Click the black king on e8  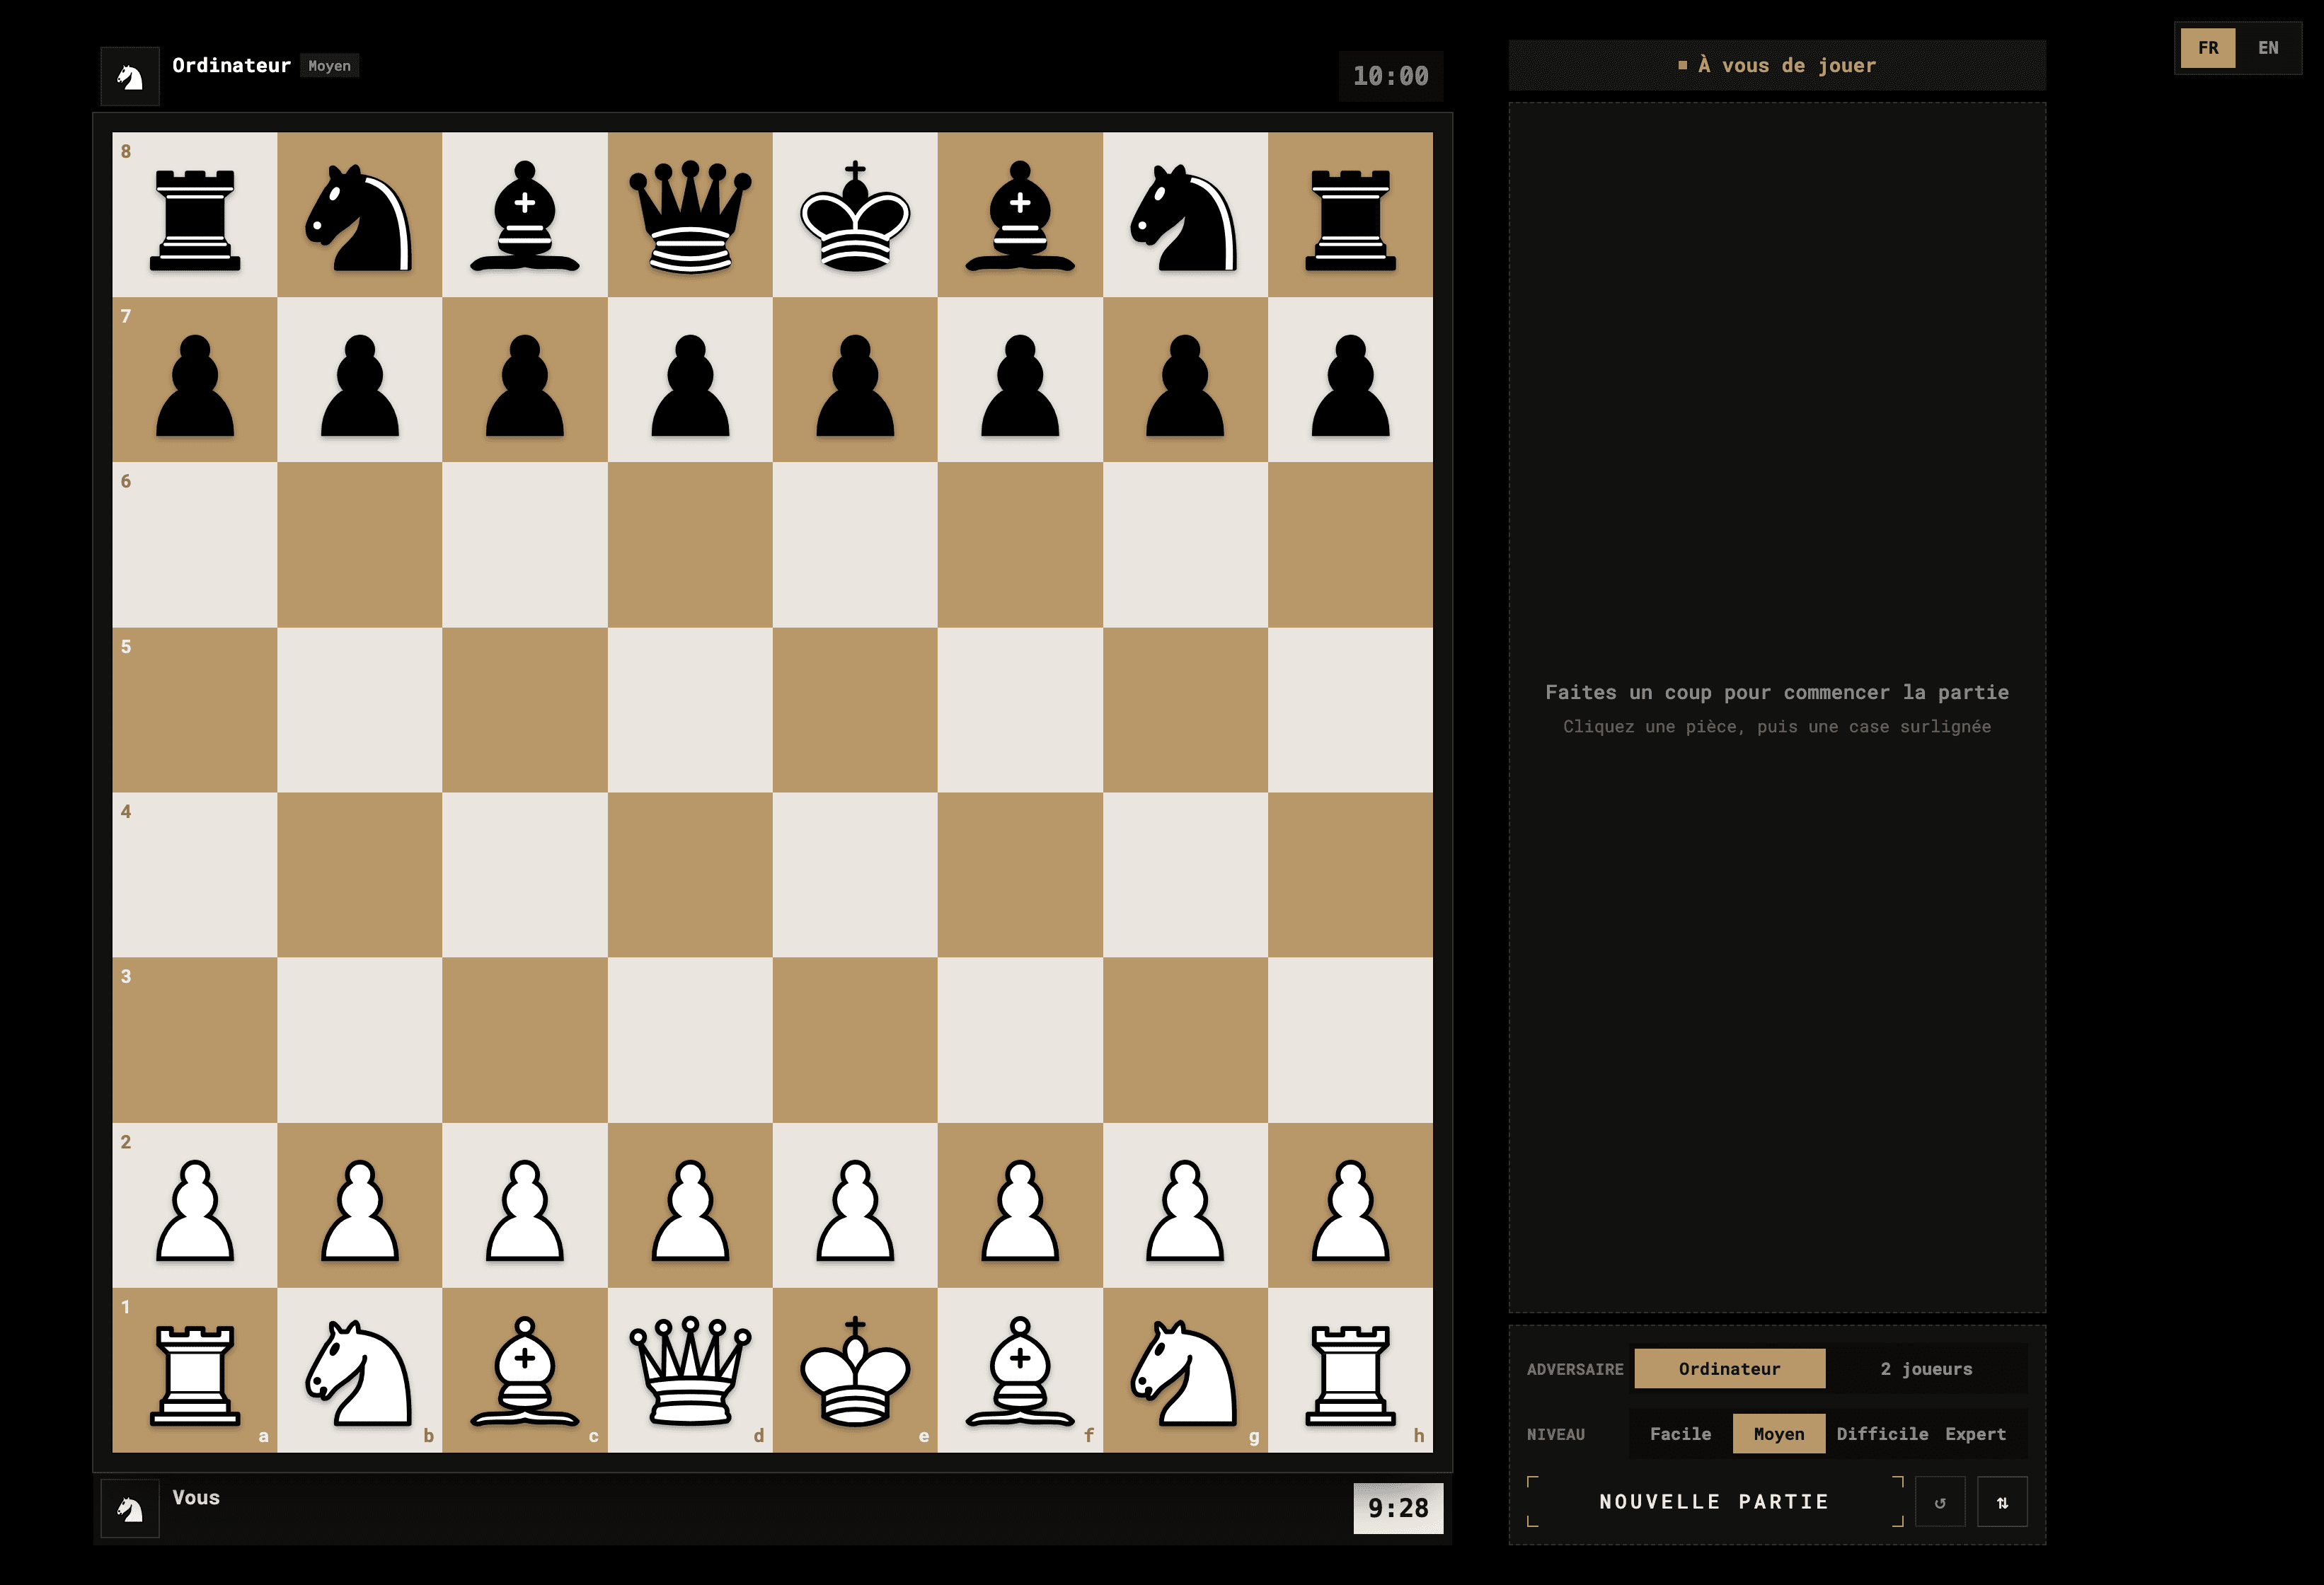[855, 215]
